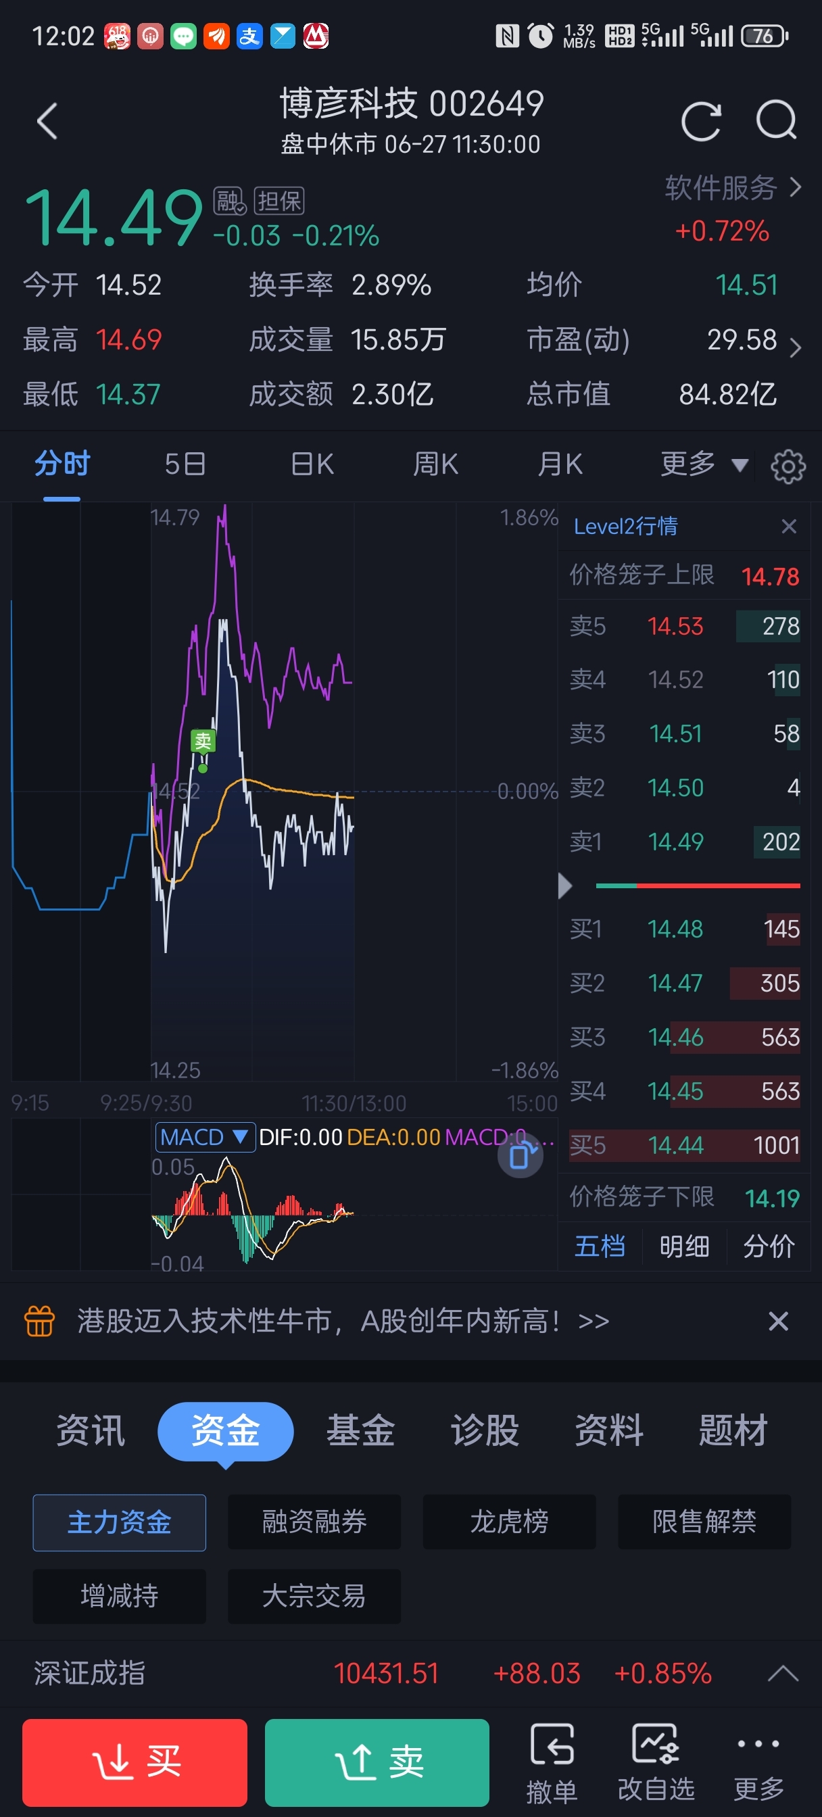Image resolution: width=822 pixels, height=1817 pixels.
Task: Open the Alipay notification icon
Action: click(x=249, y=35)
